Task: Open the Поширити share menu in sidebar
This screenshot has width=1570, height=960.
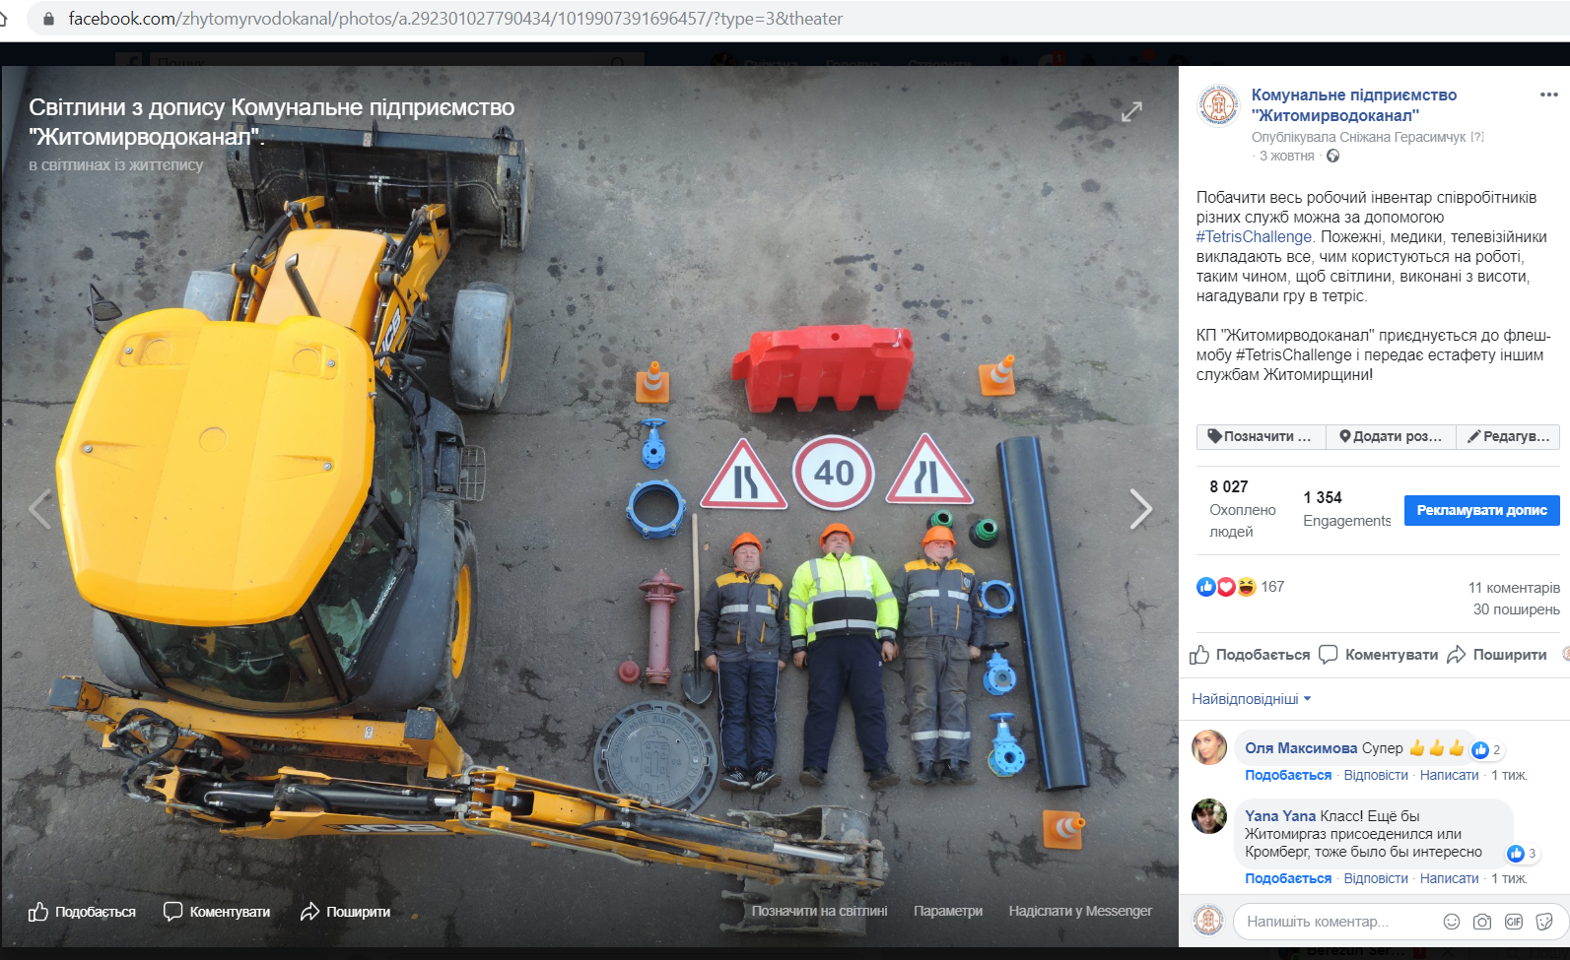Action: point(1497,655)
